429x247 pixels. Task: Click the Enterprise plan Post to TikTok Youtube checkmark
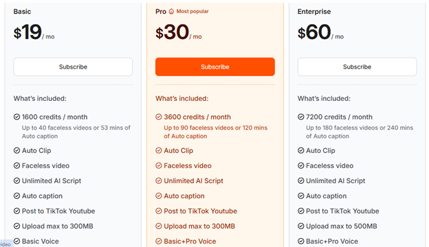tap(300, 211)
